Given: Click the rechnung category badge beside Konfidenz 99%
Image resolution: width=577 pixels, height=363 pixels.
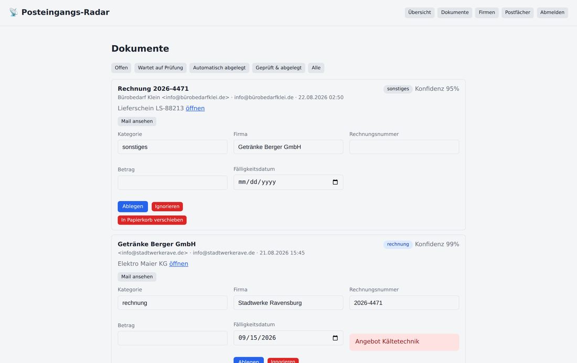Looking at the screenshot, I should pyautogui.click(x=398, y=244).
